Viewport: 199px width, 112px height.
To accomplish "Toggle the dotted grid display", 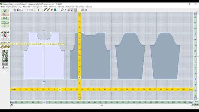I will 29,10.
